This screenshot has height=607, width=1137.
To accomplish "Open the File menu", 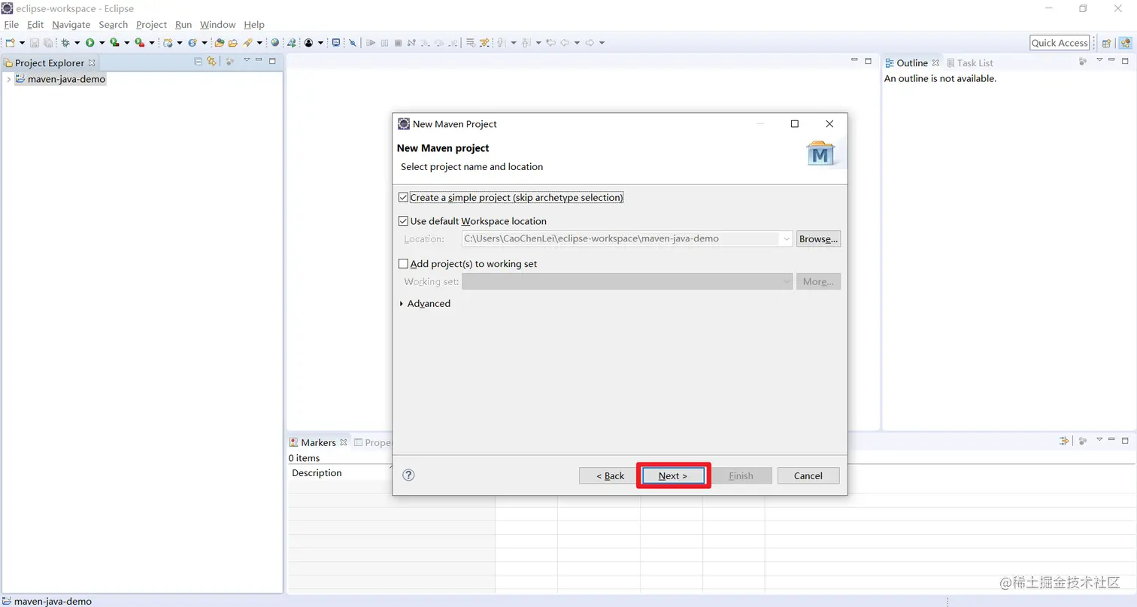I will (11, 25).
